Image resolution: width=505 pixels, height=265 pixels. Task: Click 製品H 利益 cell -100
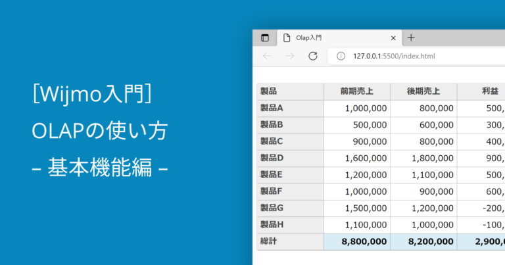481,225
